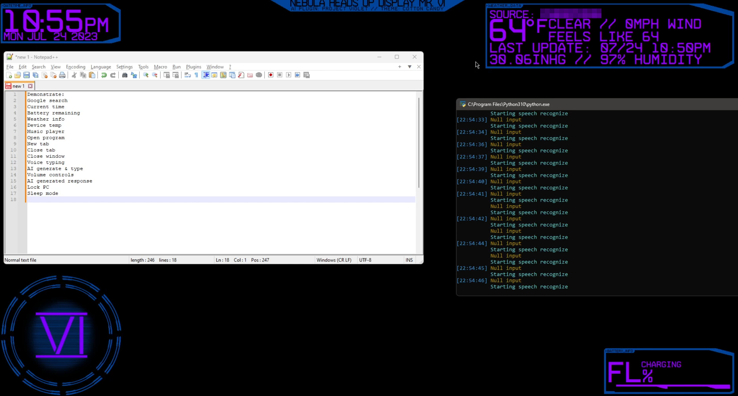Click the Close All toolbar icon
Image resolution: width=738 pixels, height=396 pixels.
[x=53, y=75]
